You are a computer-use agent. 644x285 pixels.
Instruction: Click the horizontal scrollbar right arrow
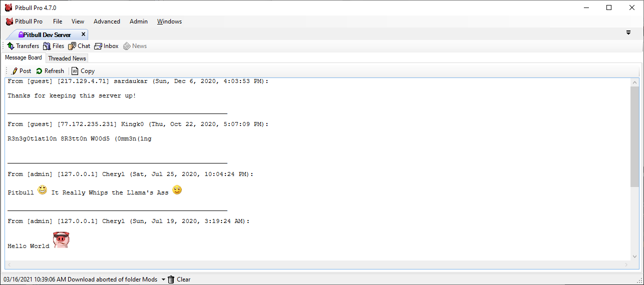(x=626, y=264)
